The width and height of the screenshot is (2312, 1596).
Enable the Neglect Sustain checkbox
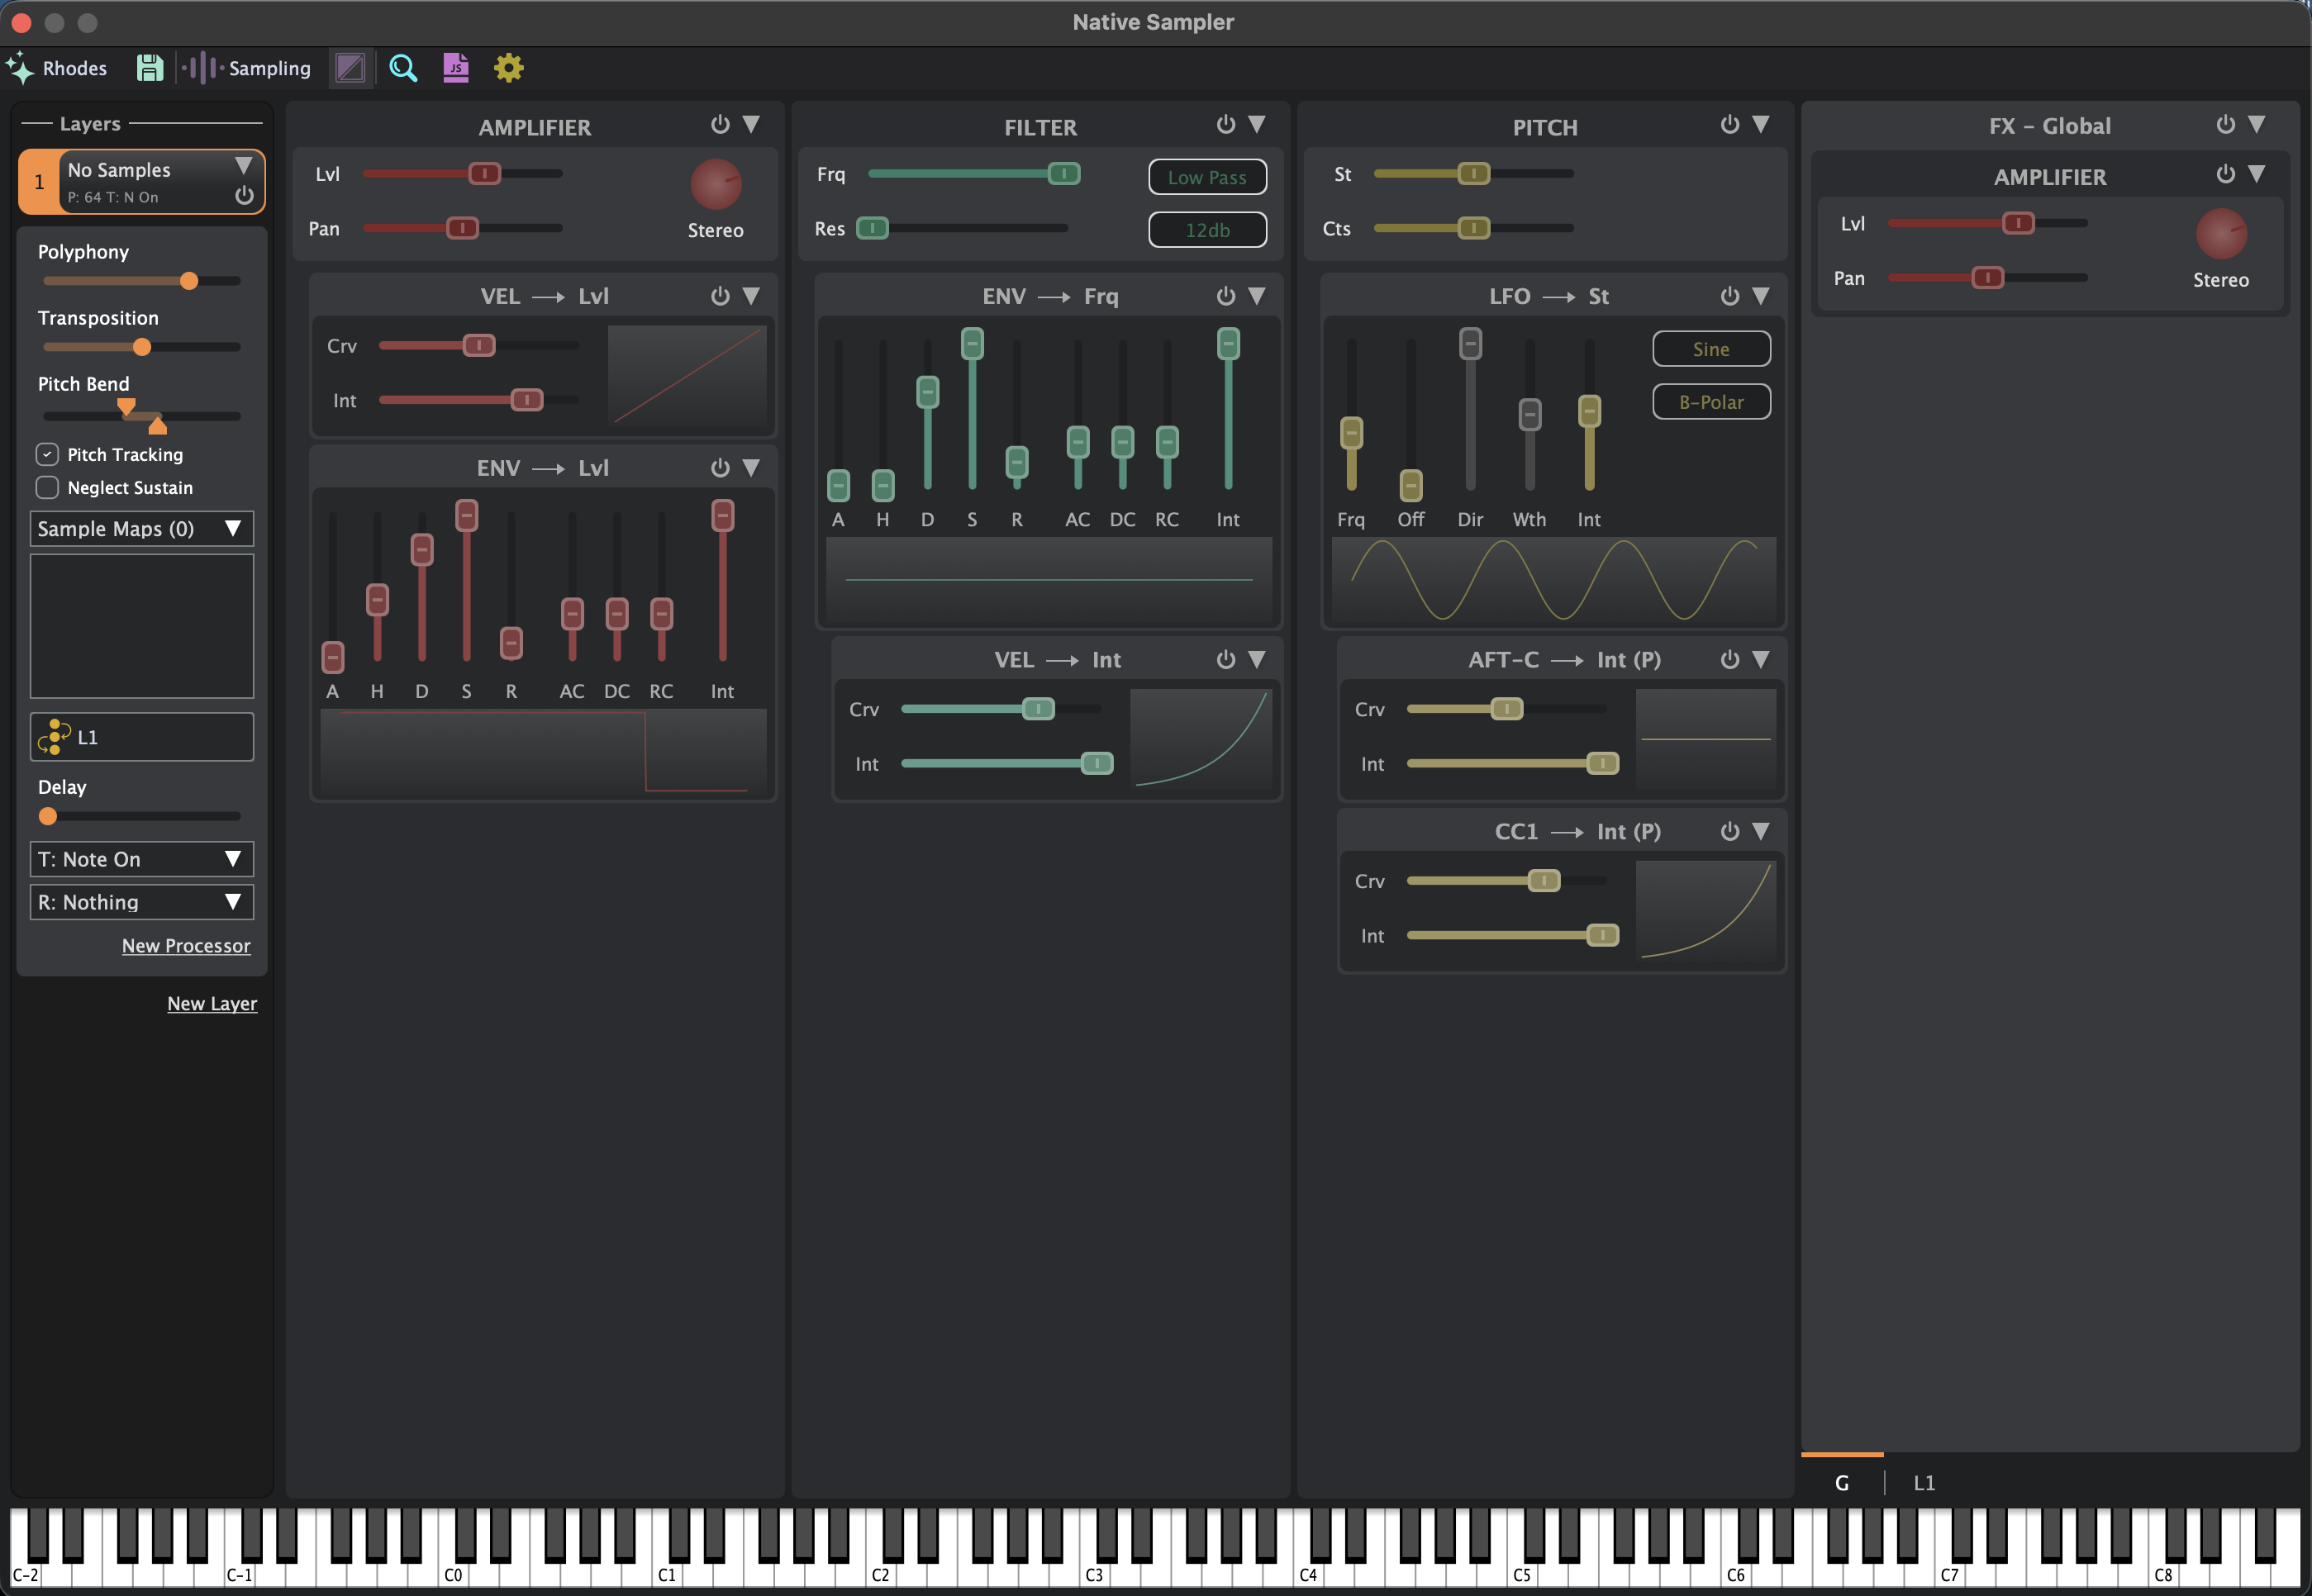pyautogui.click(x=47, y=487)
